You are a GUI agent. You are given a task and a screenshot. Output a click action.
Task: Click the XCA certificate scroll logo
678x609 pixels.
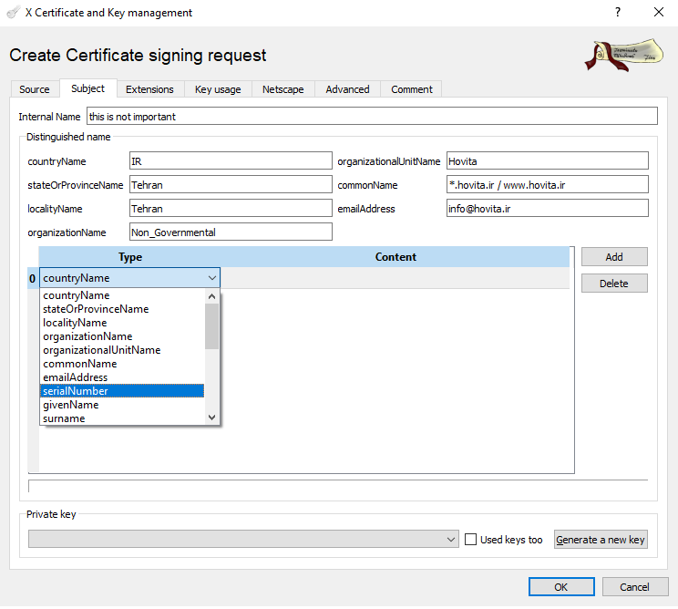[x=625, y=55]
